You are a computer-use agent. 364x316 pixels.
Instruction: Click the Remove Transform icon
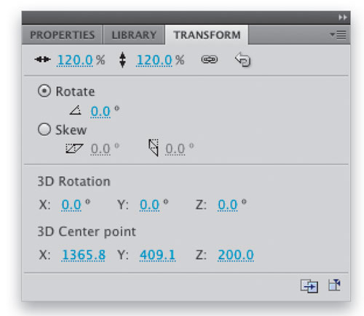[334, 285]
